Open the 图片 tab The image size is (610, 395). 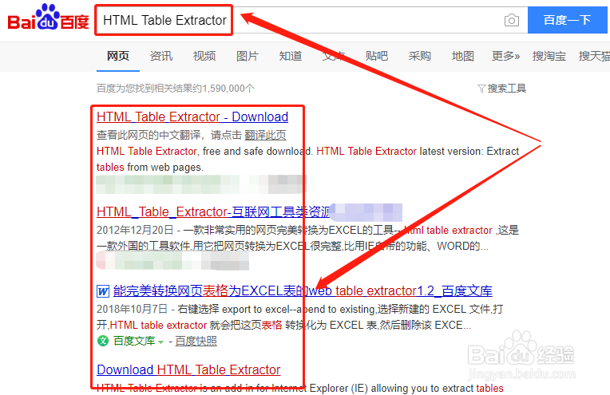(248, 57)
